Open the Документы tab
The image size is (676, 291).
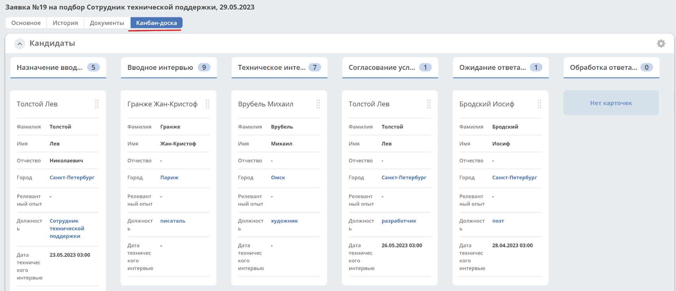[x=107, y=23]
